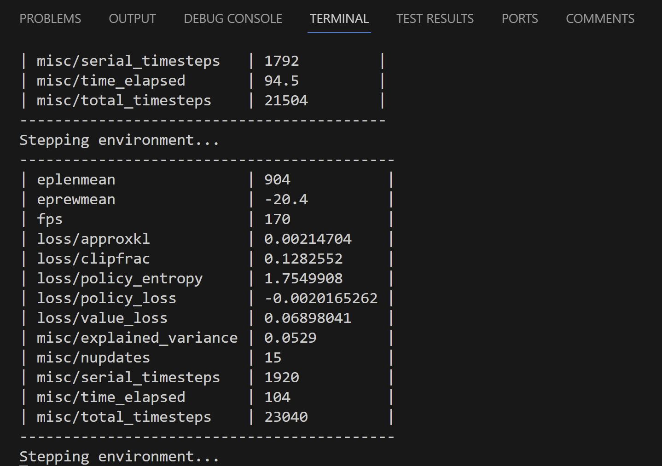This screenshot has height=466, width=662.
Task: Click the eprewmean value -20.4
Action: 286,199
